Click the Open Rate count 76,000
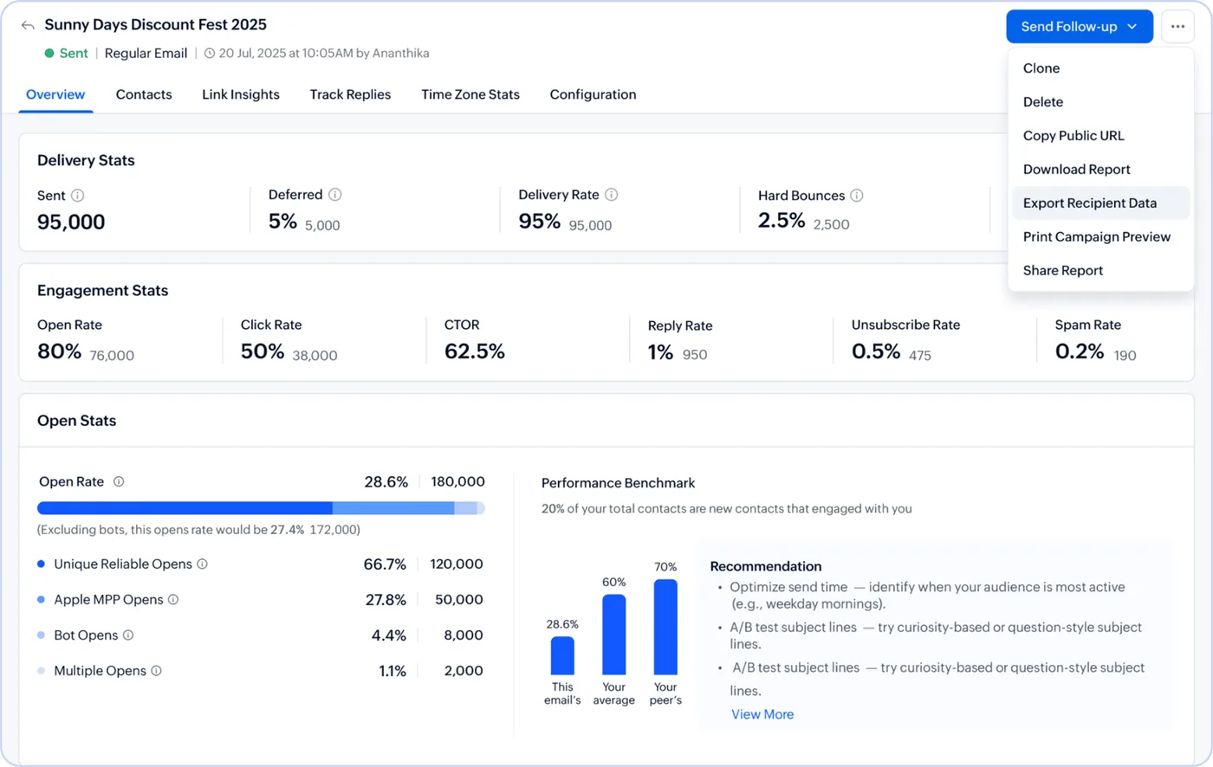The height and width of the screenshot is (767, 1213). tap(112, 355)
